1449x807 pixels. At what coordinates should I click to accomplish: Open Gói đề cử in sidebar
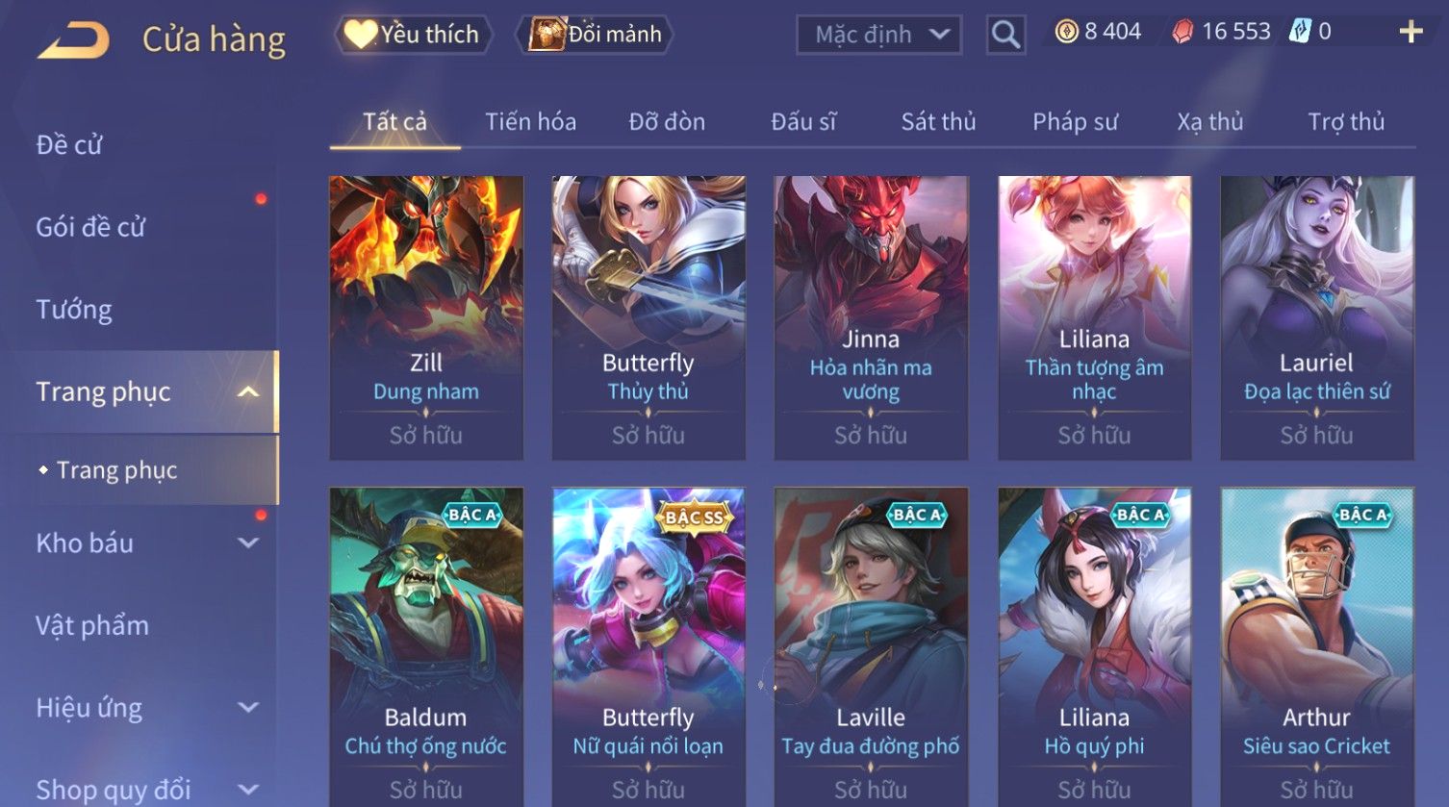[x=90, y=227]
